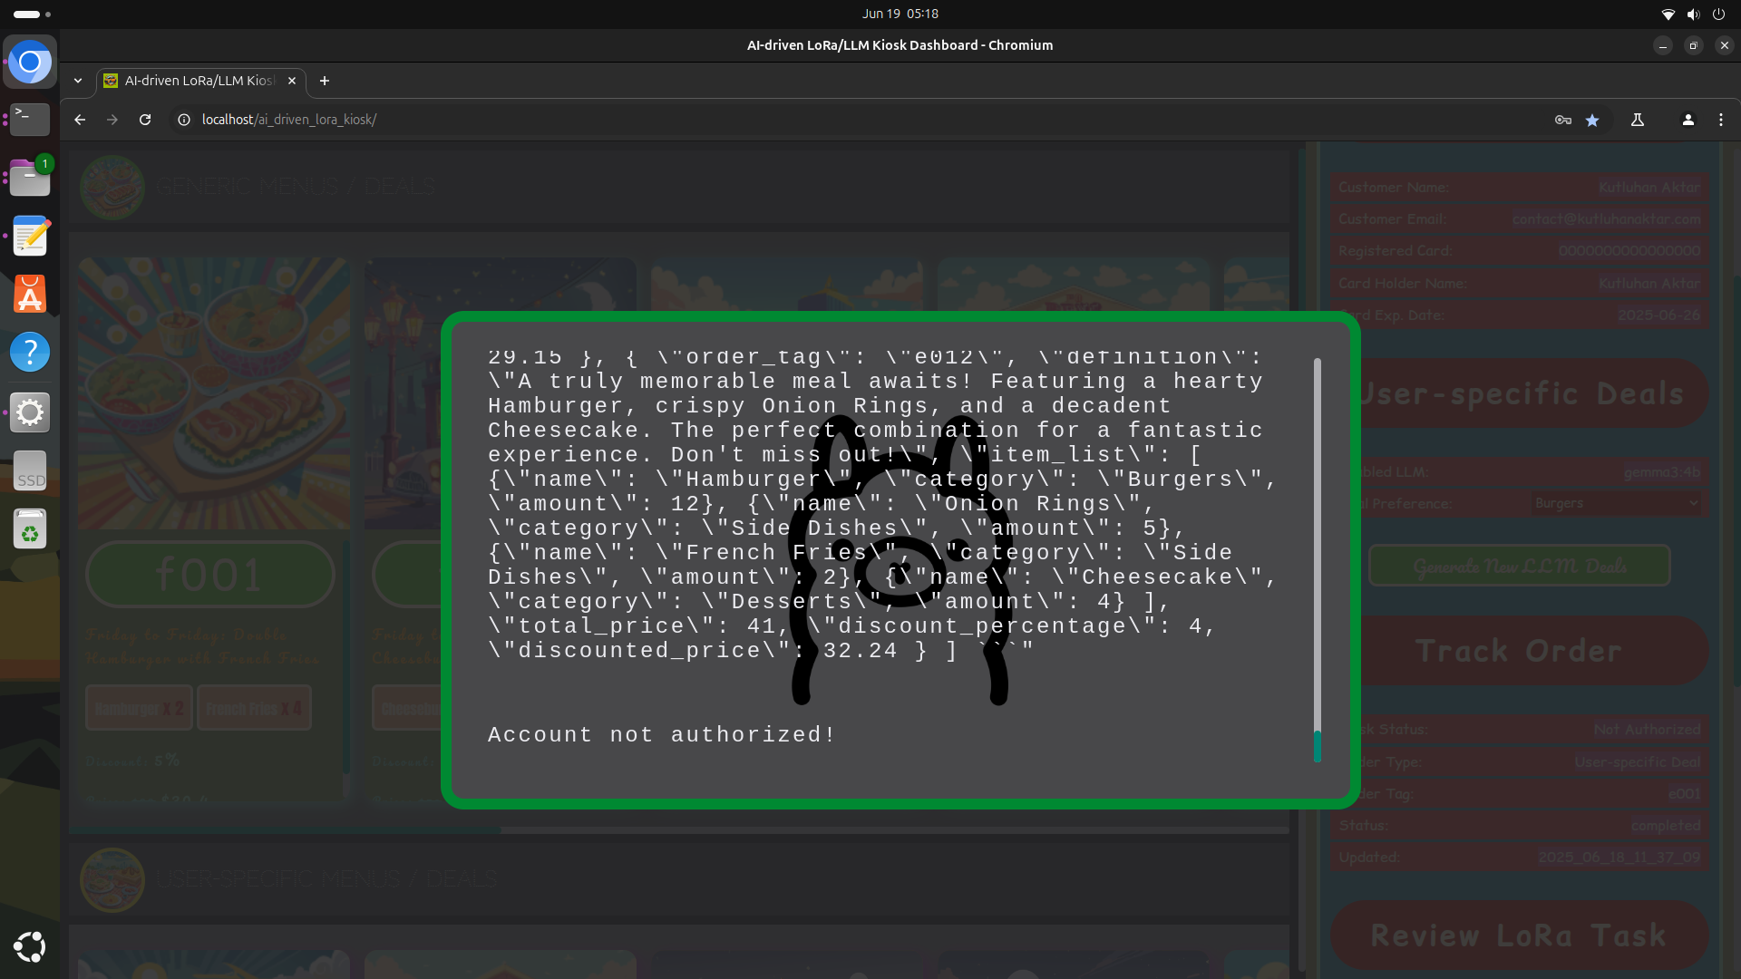Open the system tray volume menu

click(x=1693, y=14)
